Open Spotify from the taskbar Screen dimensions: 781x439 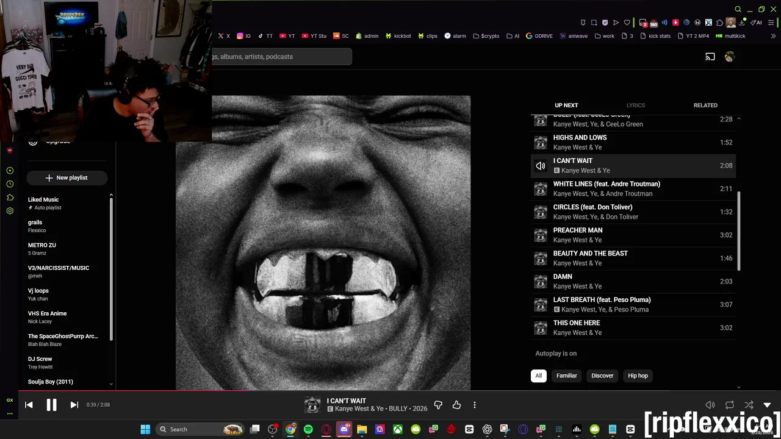click(308, 429)
